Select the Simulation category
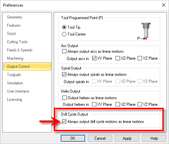The height and width of the screenshot is (144, 169). click(15, 83)
